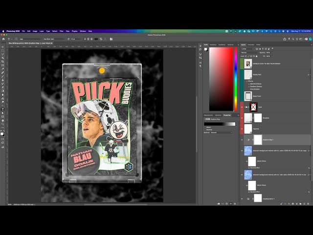The image size is (313, 235).
Task: Click the gradient bar in Properties panel
Action: click(220, 124)
